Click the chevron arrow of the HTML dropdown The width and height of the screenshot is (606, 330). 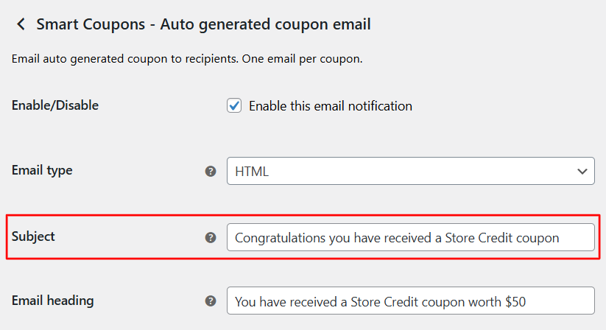pos(582,171)
